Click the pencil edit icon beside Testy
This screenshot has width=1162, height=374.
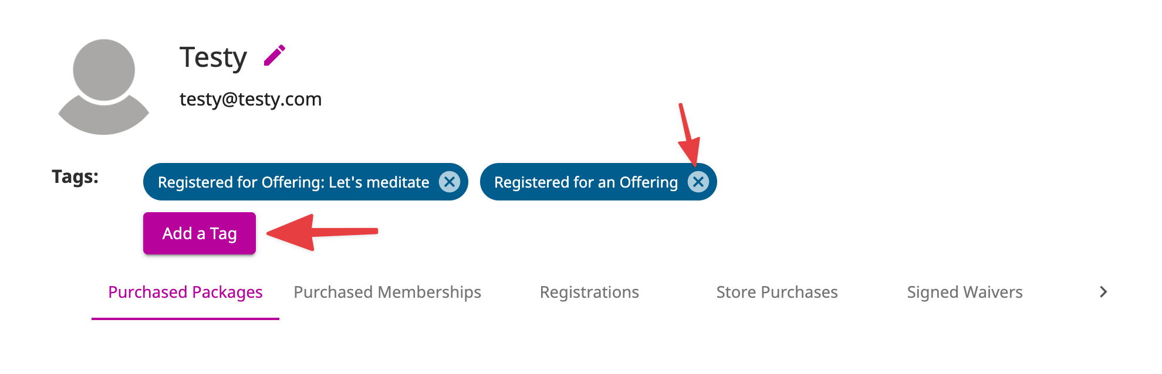tap(274, 56)
